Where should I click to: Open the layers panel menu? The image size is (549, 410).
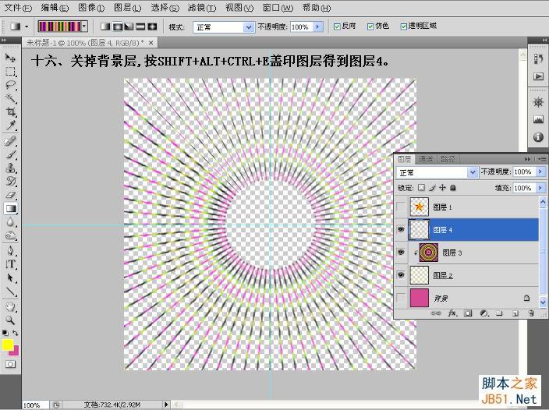pos(542,159)
